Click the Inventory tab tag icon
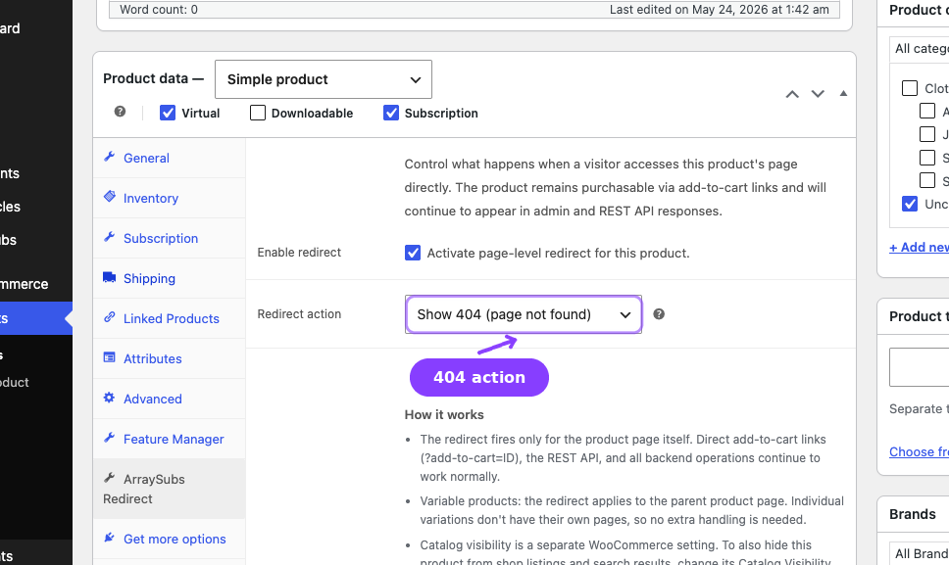 tap(110, 197)
